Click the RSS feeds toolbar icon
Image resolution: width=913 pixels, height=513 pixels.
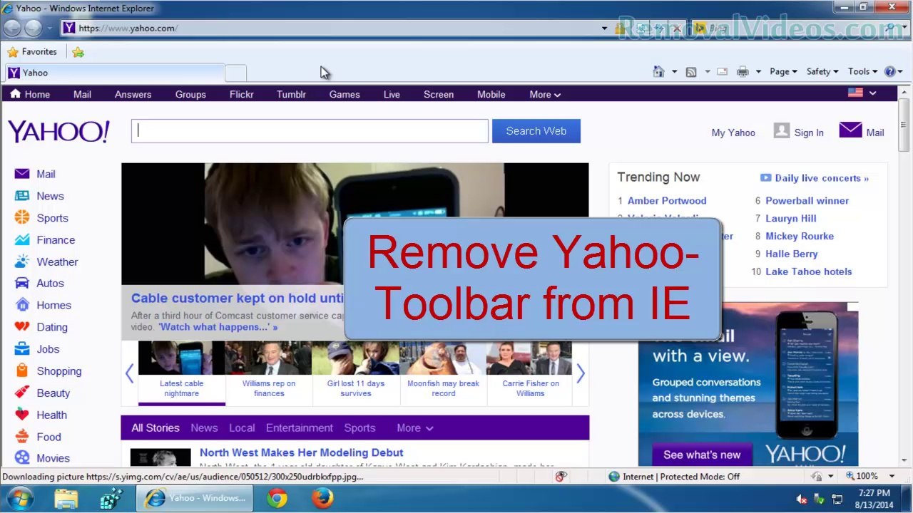[690, 72]
